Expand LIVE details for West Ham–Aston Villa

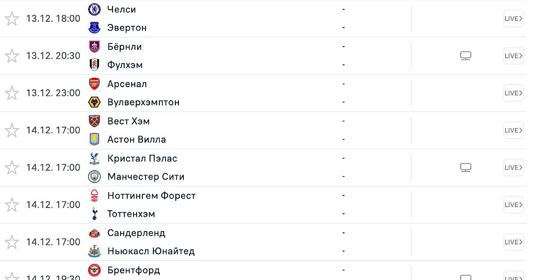click(x=513, y=130)
